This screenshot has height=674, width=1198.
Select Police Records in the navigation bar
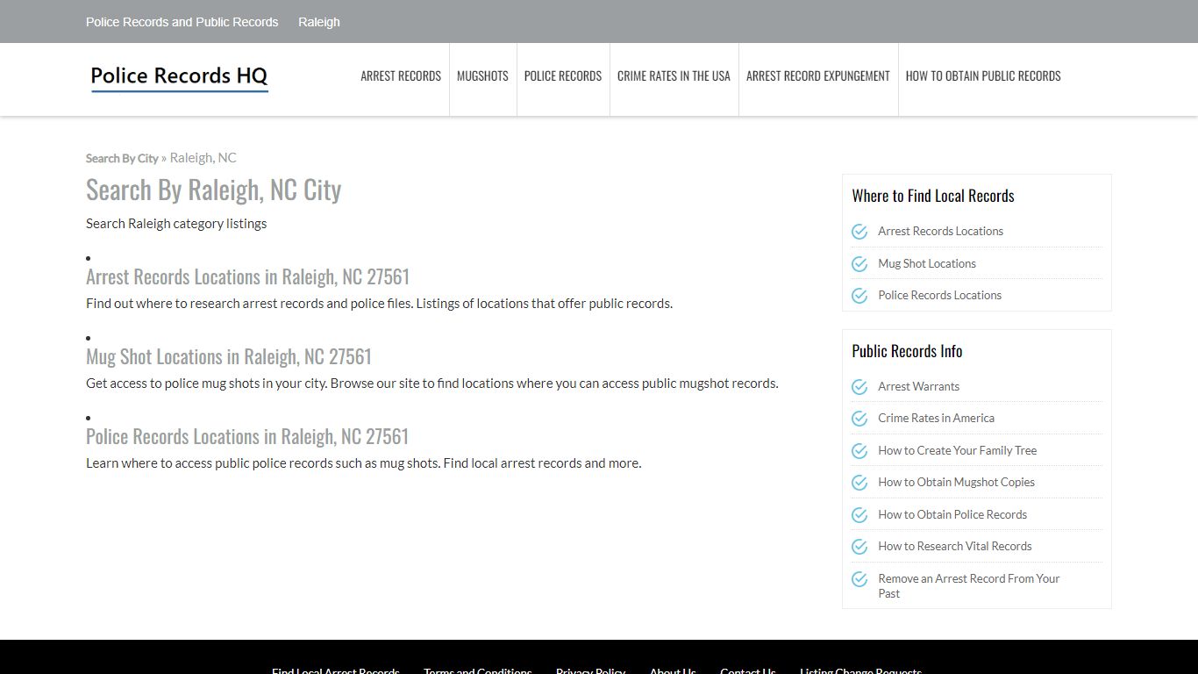(x=563, y=76)
